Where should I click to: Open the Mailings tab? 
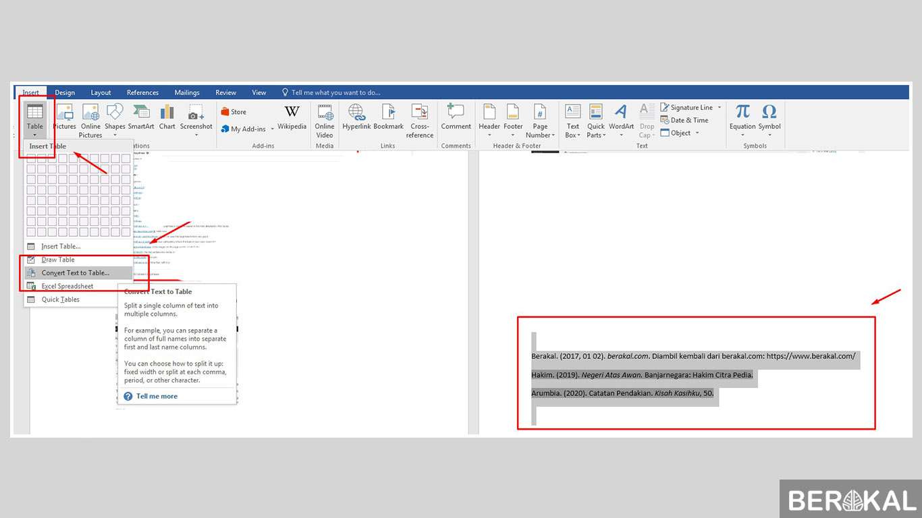(187, 92)
